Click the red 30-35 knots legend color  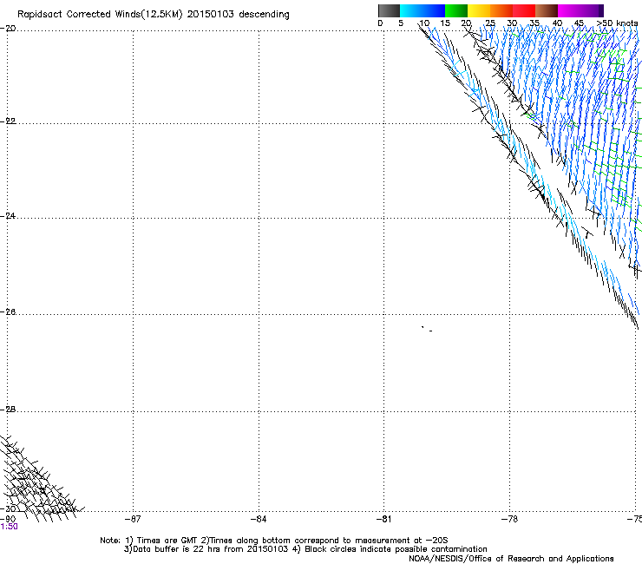click(x=524, y=10)
